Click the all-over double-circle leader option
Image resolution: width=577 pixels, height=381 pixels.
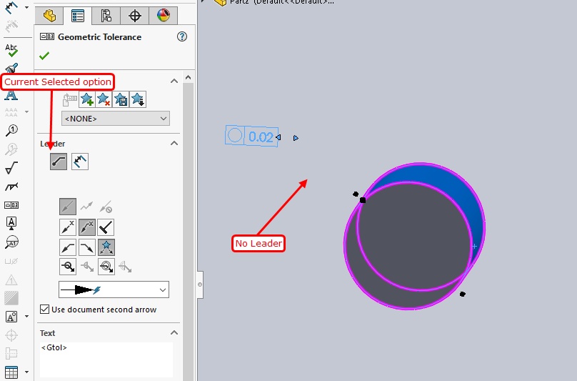pos(106,267)
